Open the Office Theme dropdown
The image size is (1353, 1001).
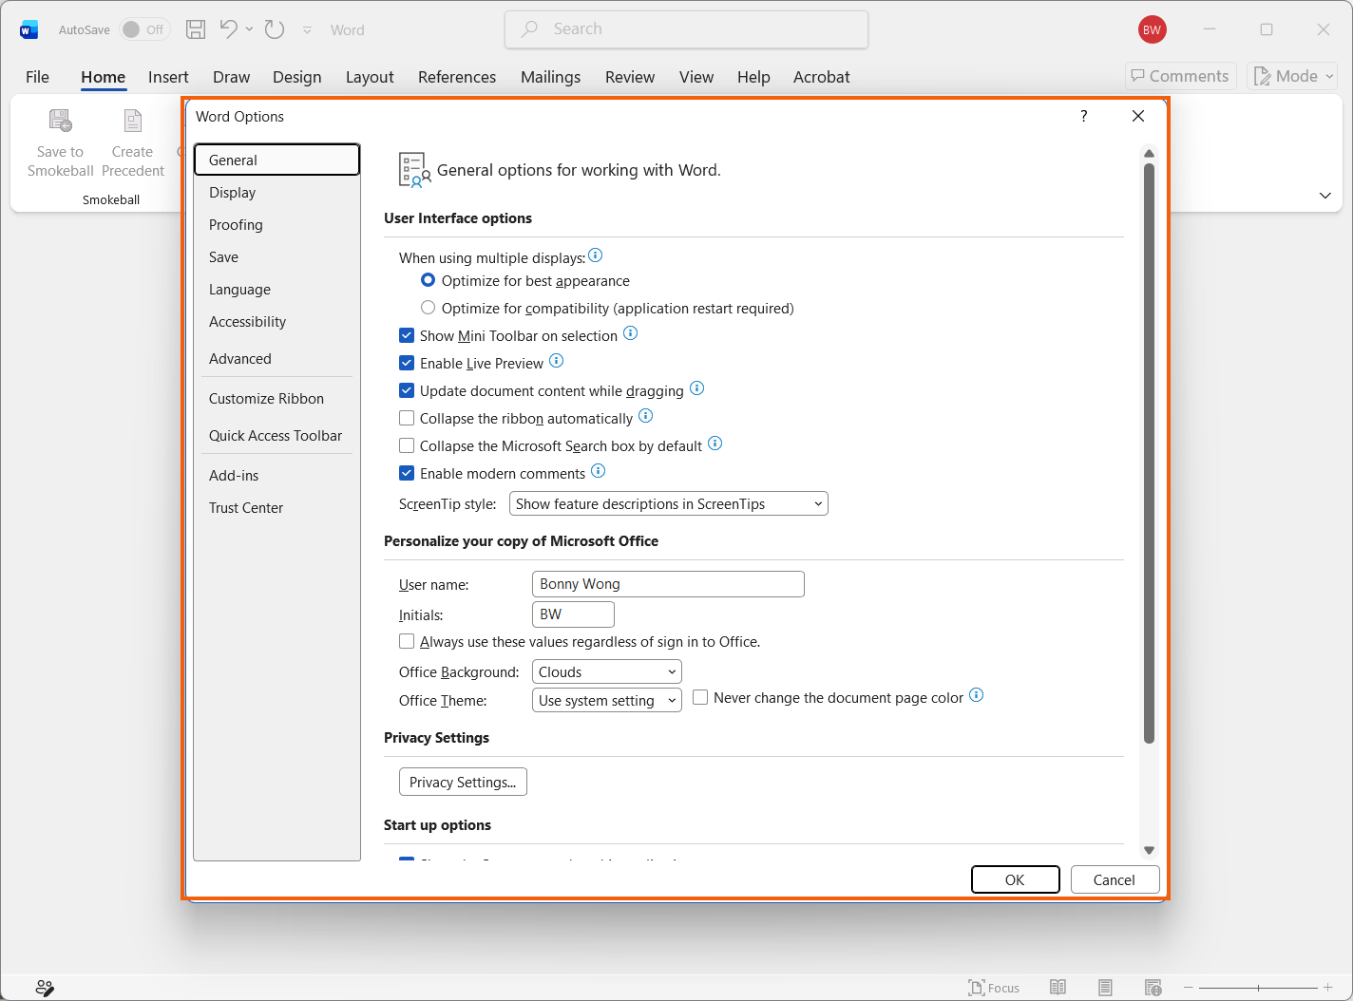pos(607,700)
